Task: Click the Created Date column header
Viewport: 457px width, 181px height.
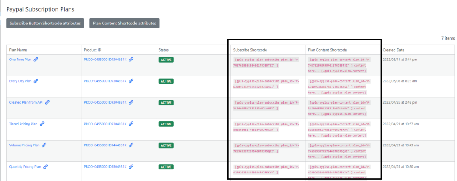Action: [394, 50]
